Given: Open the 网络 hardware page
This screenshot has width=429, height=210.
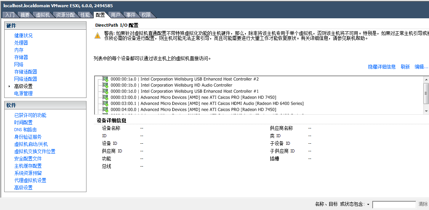Looking at the screenshot, I should tap(19, 64).
